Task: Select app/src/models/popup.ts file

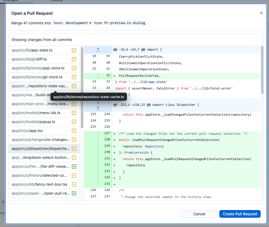Action: pyautogui.click(x=44, y=122)
